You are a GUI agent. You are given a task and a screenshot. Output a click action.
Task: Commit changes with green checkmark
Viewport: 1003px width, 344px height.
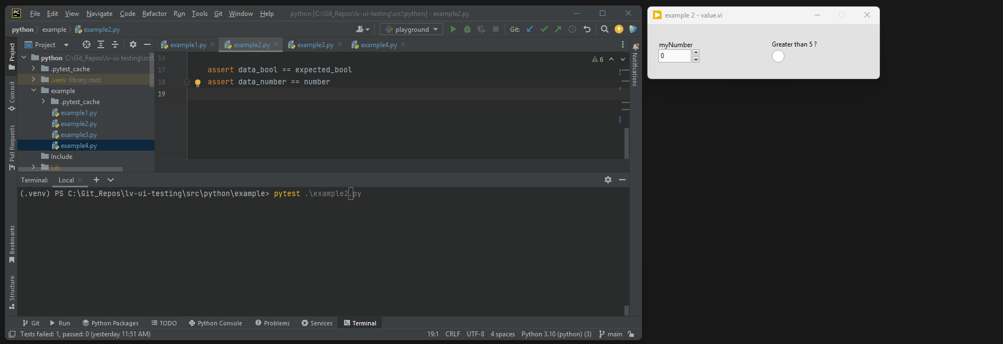[x=544, y=29]
